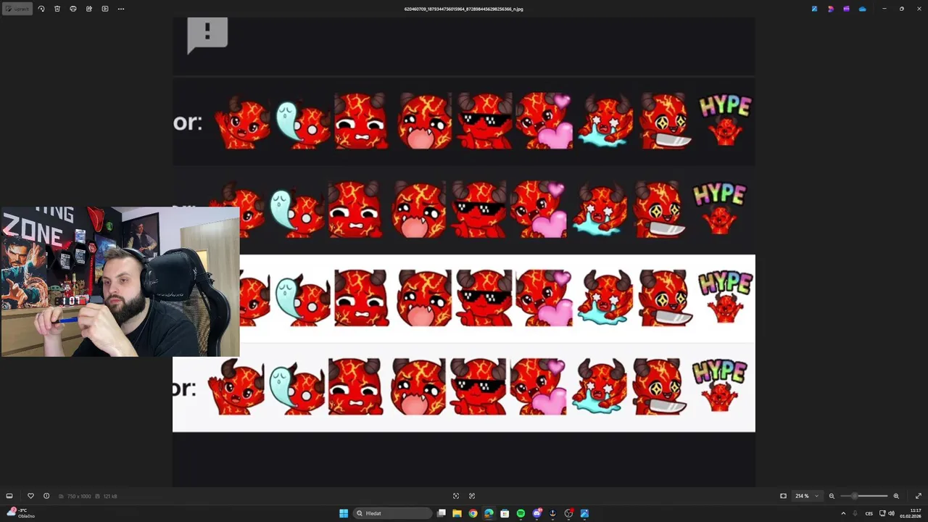Click the 750 x 1000 dimensions text
Viewport: 928px width, 522px height.
point(78,496)
